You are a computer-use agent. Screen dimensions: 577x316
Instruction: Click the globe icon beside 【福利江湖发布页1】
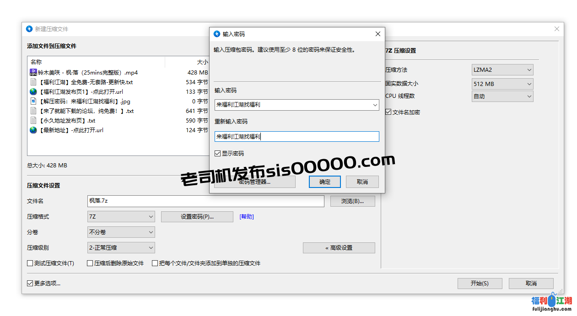coord(32,91)
